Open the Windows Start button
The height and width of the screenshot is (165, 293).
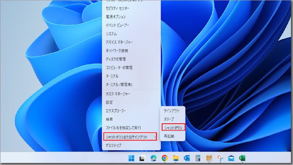pos(131,158)
